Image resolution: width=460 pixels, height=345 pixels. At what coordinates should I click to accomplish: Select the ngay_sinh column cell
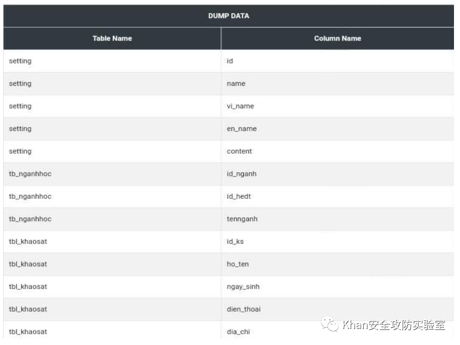coord(243,287)
